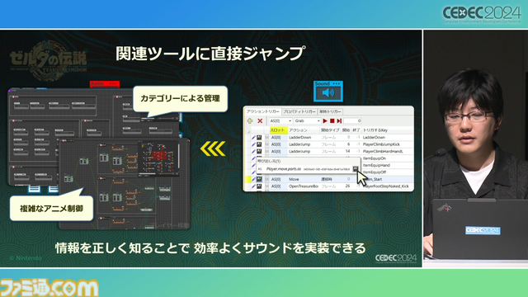The width and height of the screenshot is (528, 297).
Task: Open the Grab action dropdown in toolbar
Action: click(x=307, y=120)
